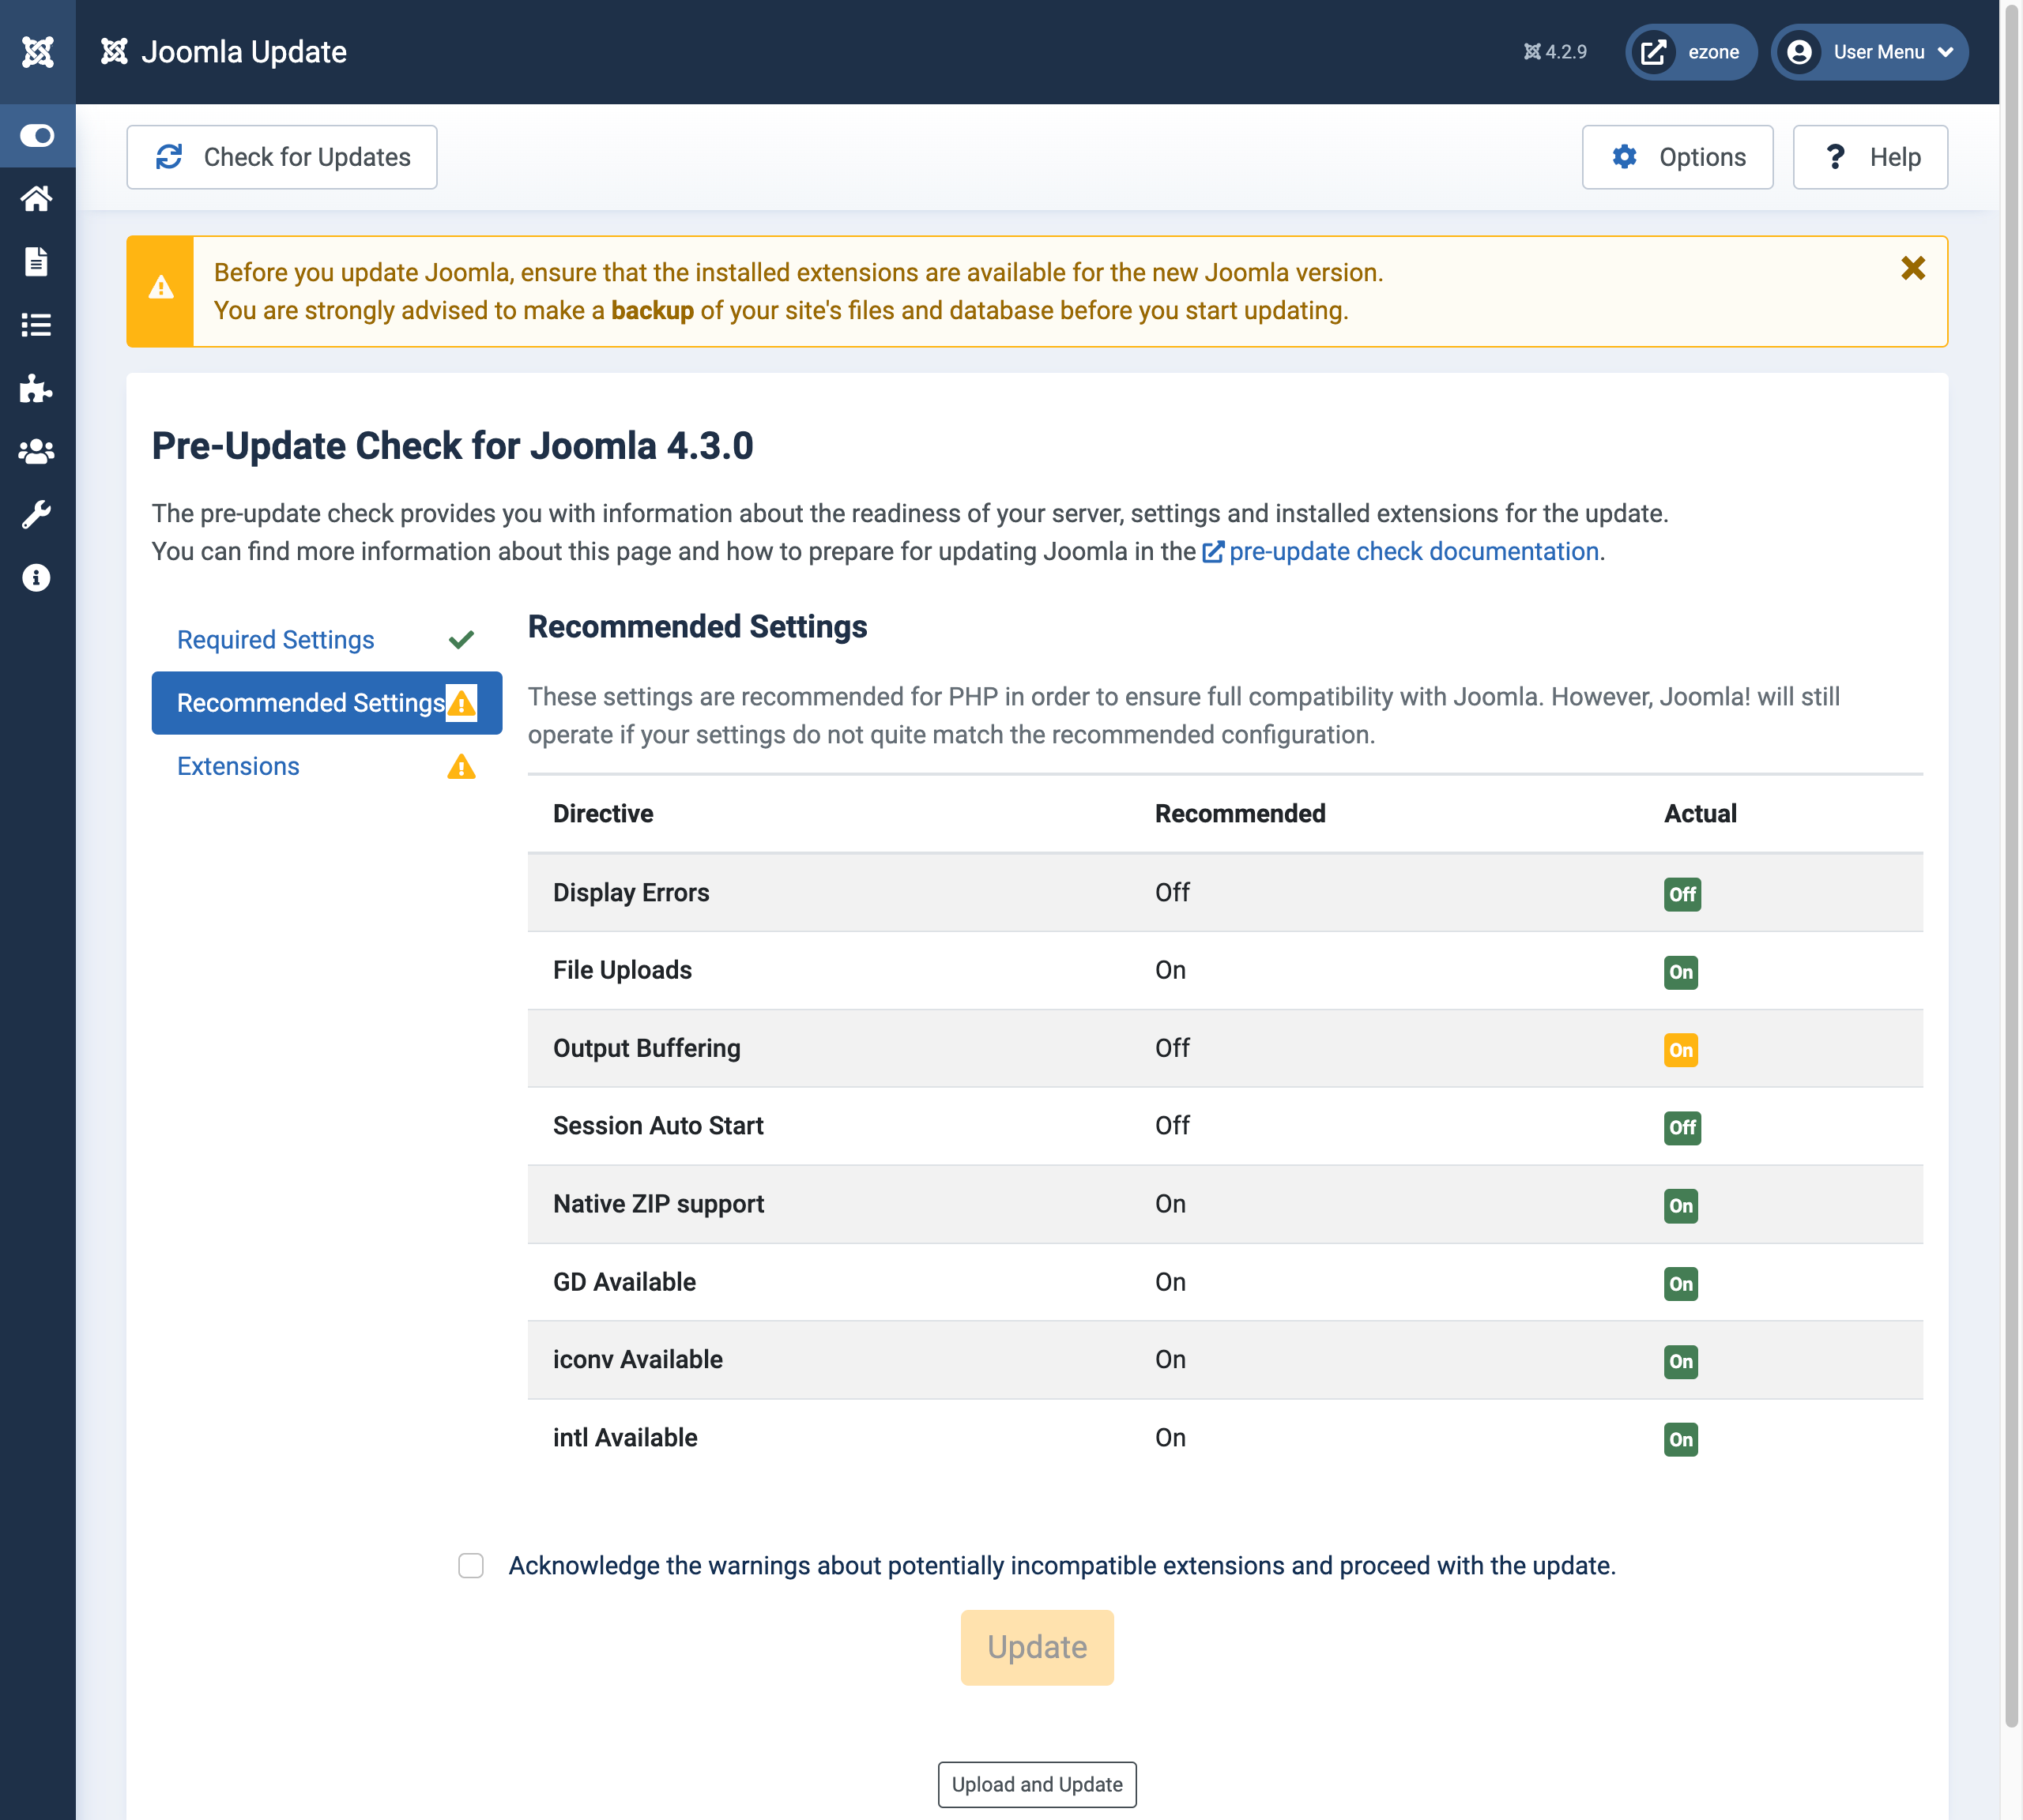Click the yellow On badge for Output Buffering
The height and width of the screenshot is (1820, 2023).
pos(1682,1051)
